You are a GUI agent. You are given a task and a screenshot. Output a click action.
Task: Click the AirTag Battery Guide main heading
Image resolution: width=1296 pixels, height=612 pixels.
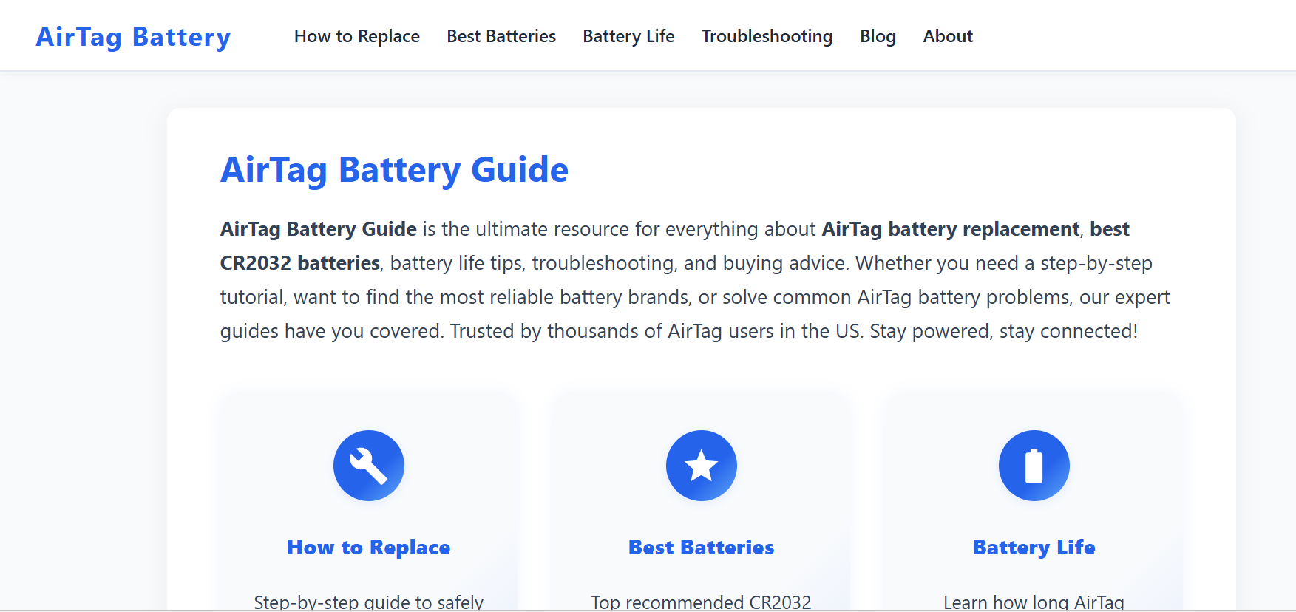394,170
